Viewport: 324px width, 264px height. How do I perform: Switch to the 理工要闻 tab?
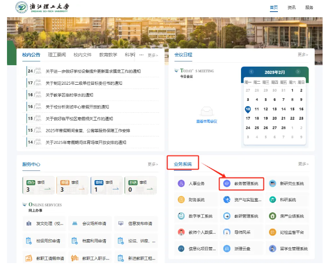(x=57, y=55)
